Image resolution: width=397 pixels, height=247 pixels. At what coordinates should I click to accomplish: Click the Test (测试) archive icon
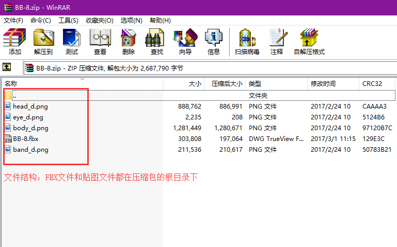(x=72, y=41)
